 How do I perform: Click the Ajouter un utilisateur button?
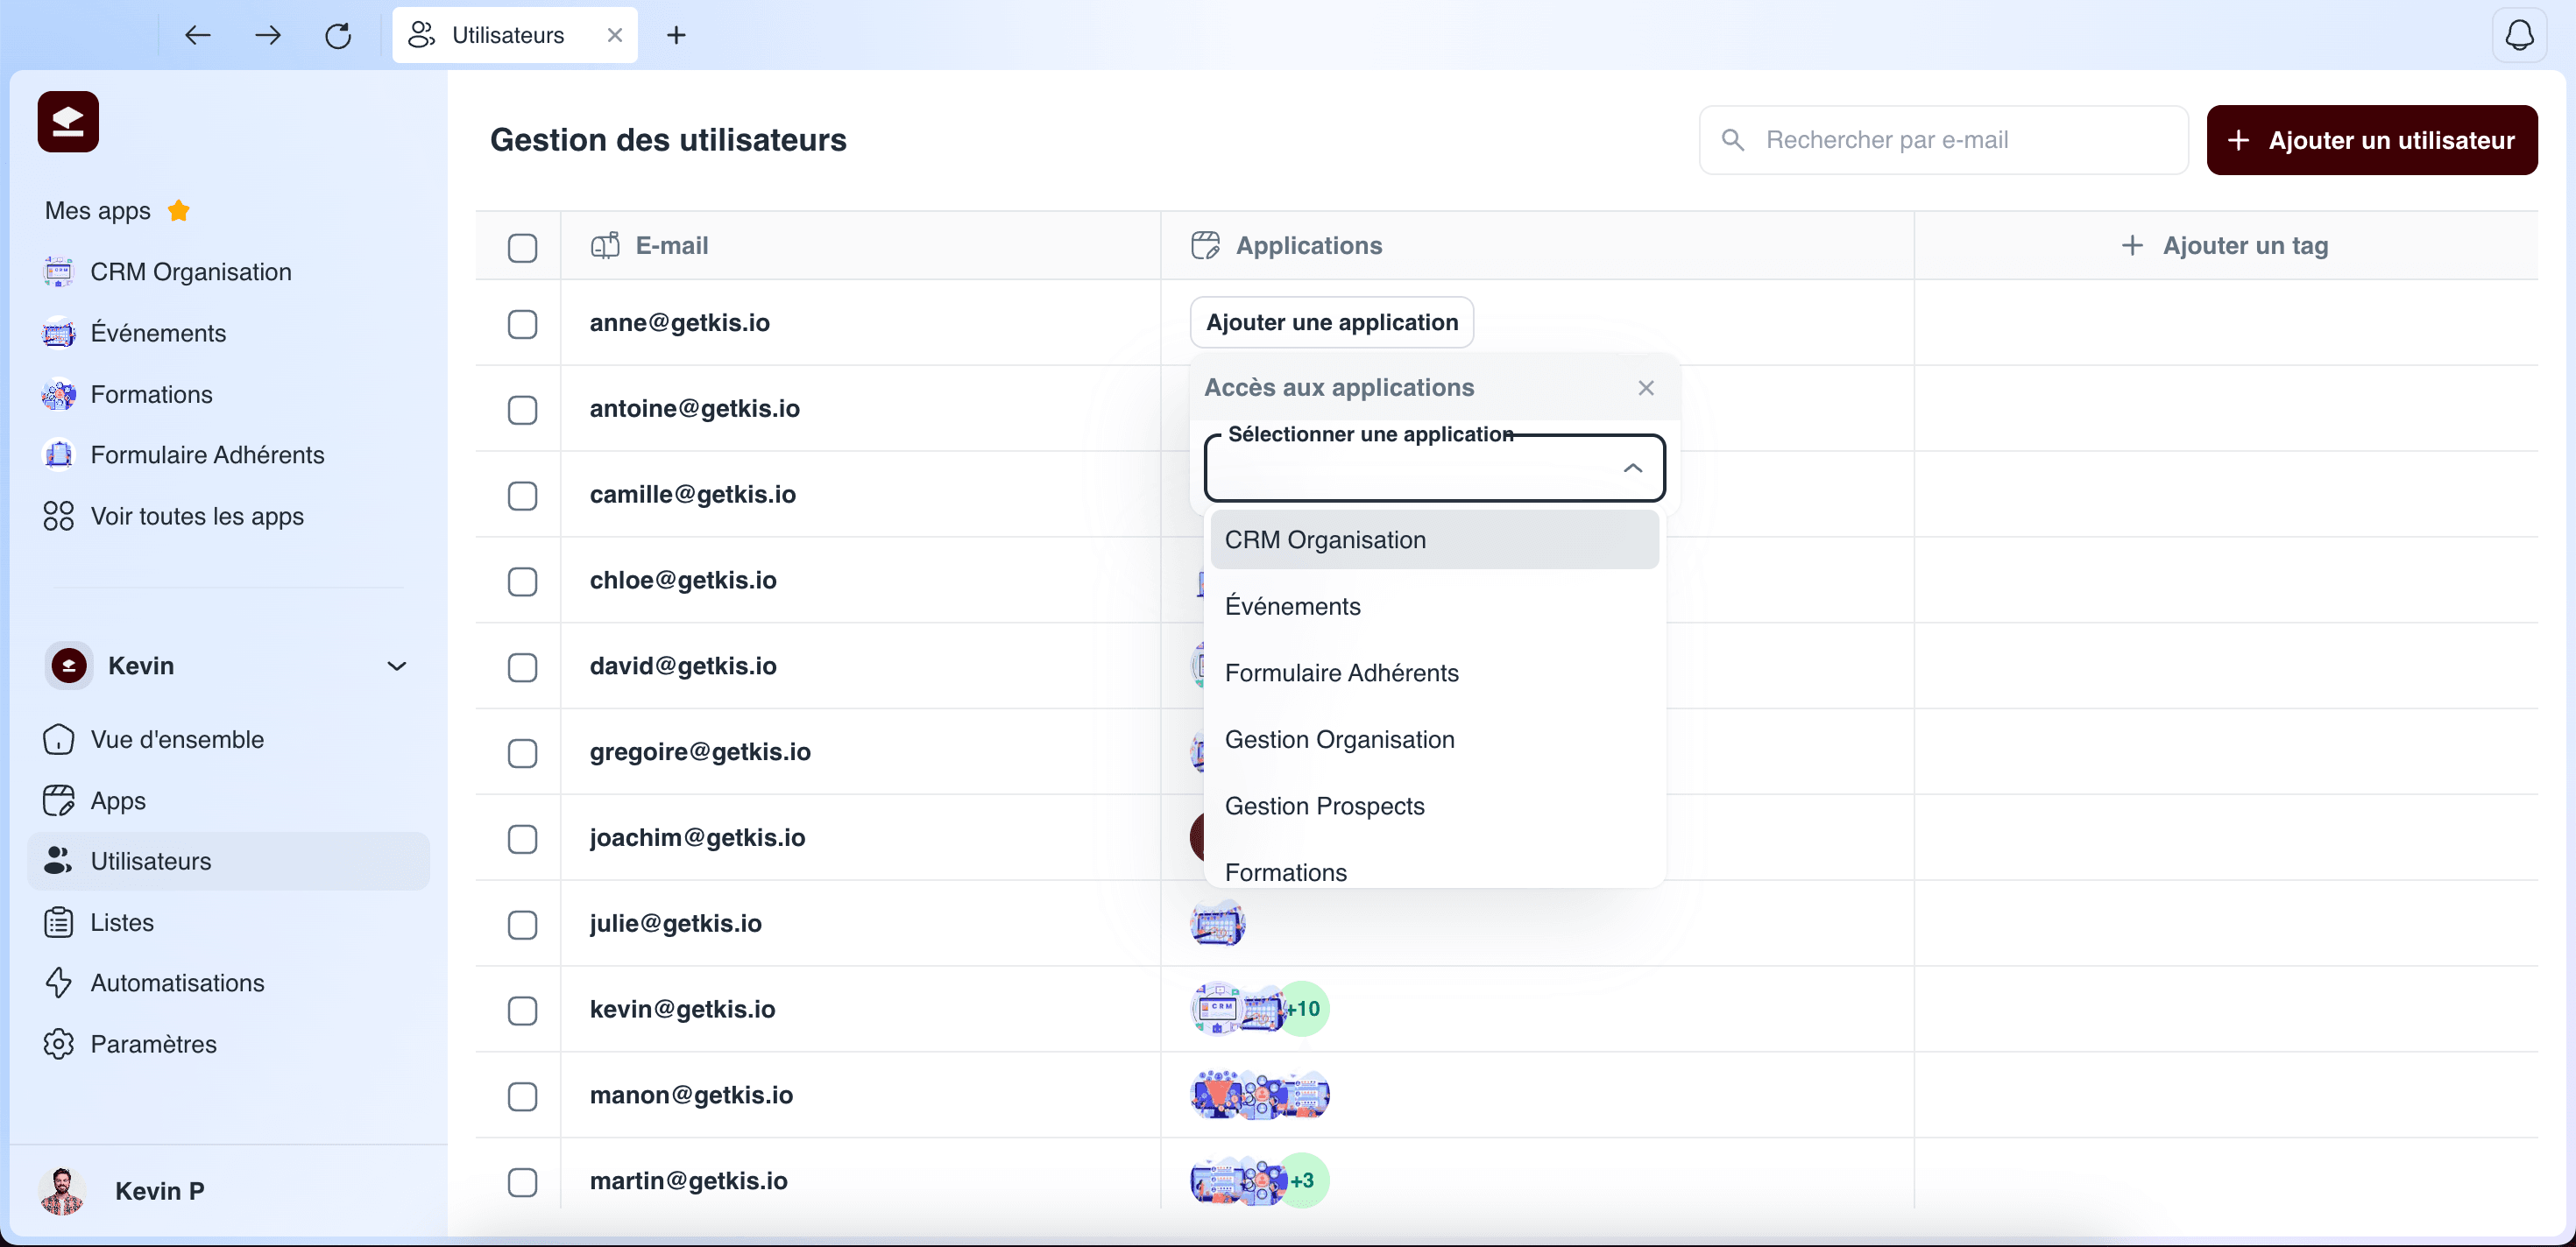point(2371,140)
